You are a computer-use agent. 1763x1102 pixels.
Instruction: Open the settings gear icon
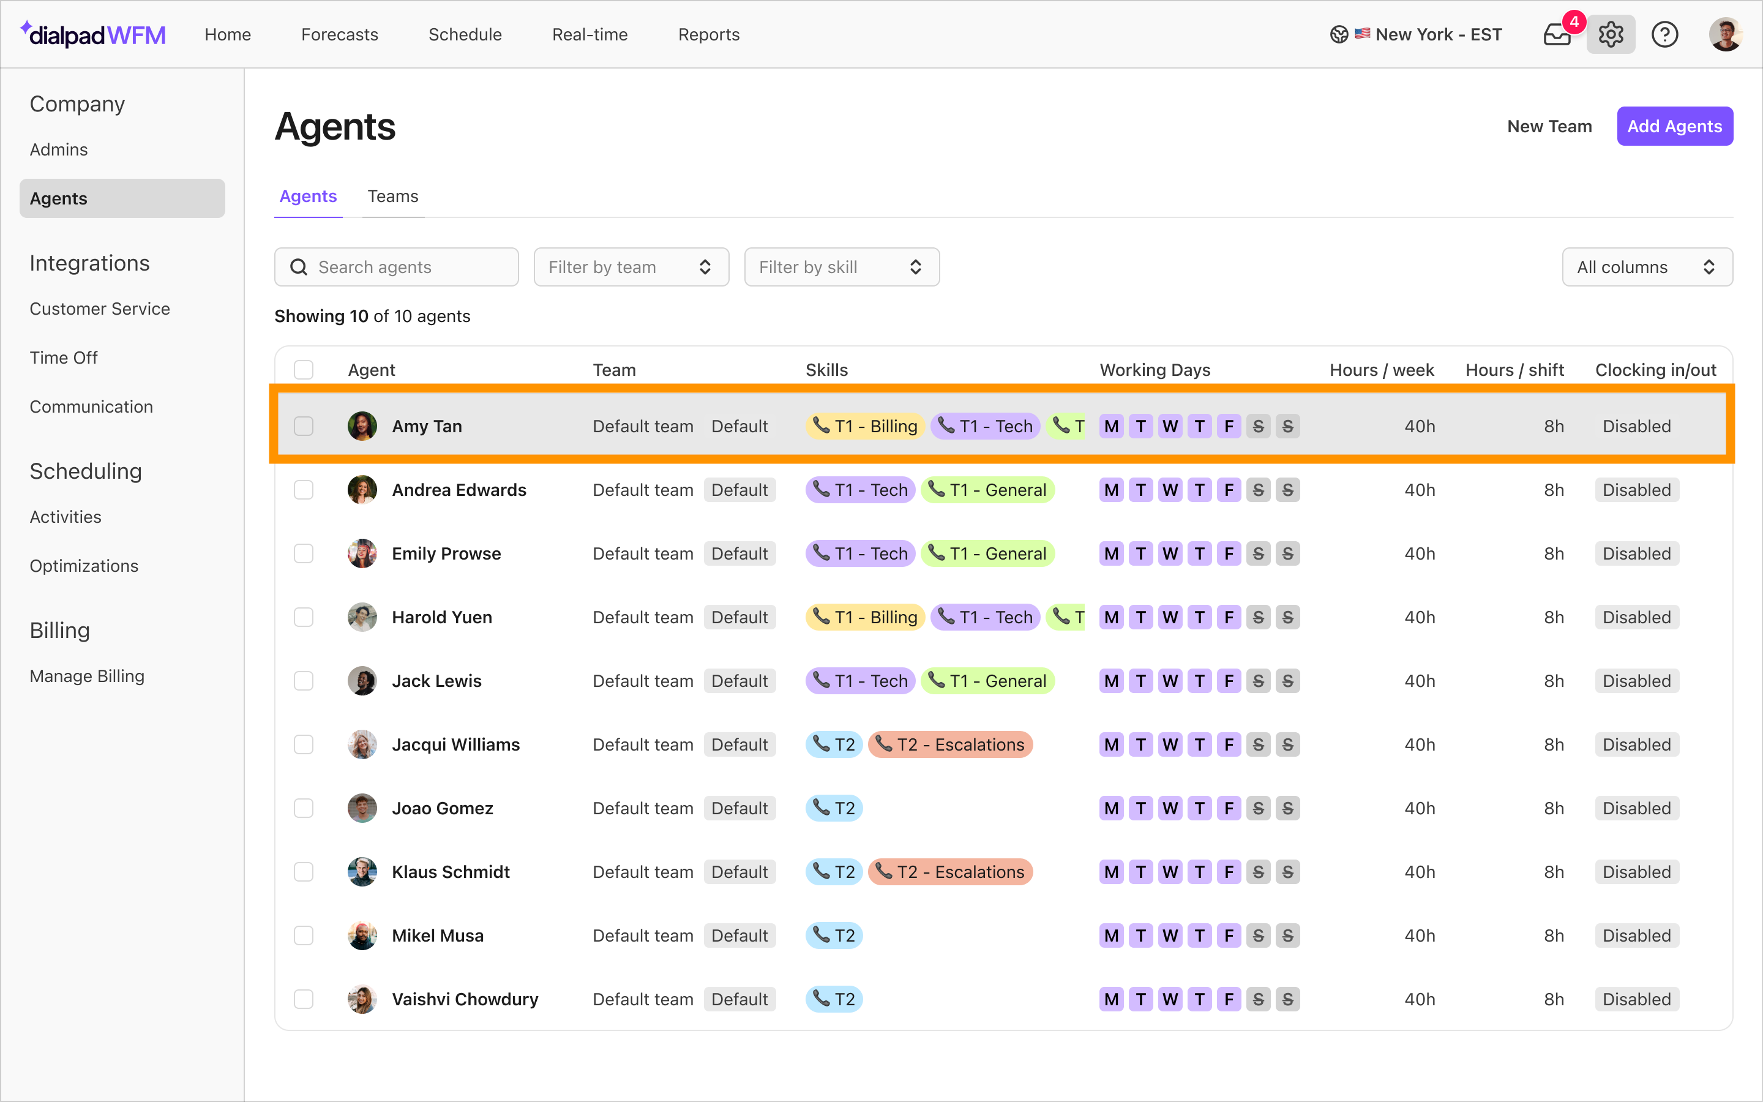click(x=1611, y=34)
